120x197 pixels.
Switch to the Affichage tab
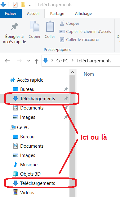[x=83, y=13]
